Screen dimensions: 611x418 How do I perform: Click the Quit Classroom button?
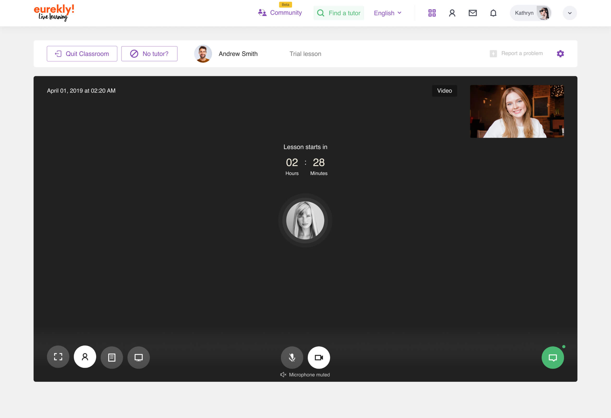[x=82, y=54]
